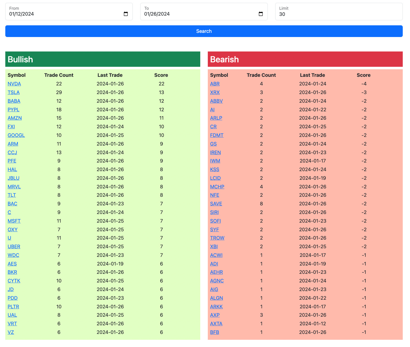Follow the AMZN ticker link

click(15, 118)
